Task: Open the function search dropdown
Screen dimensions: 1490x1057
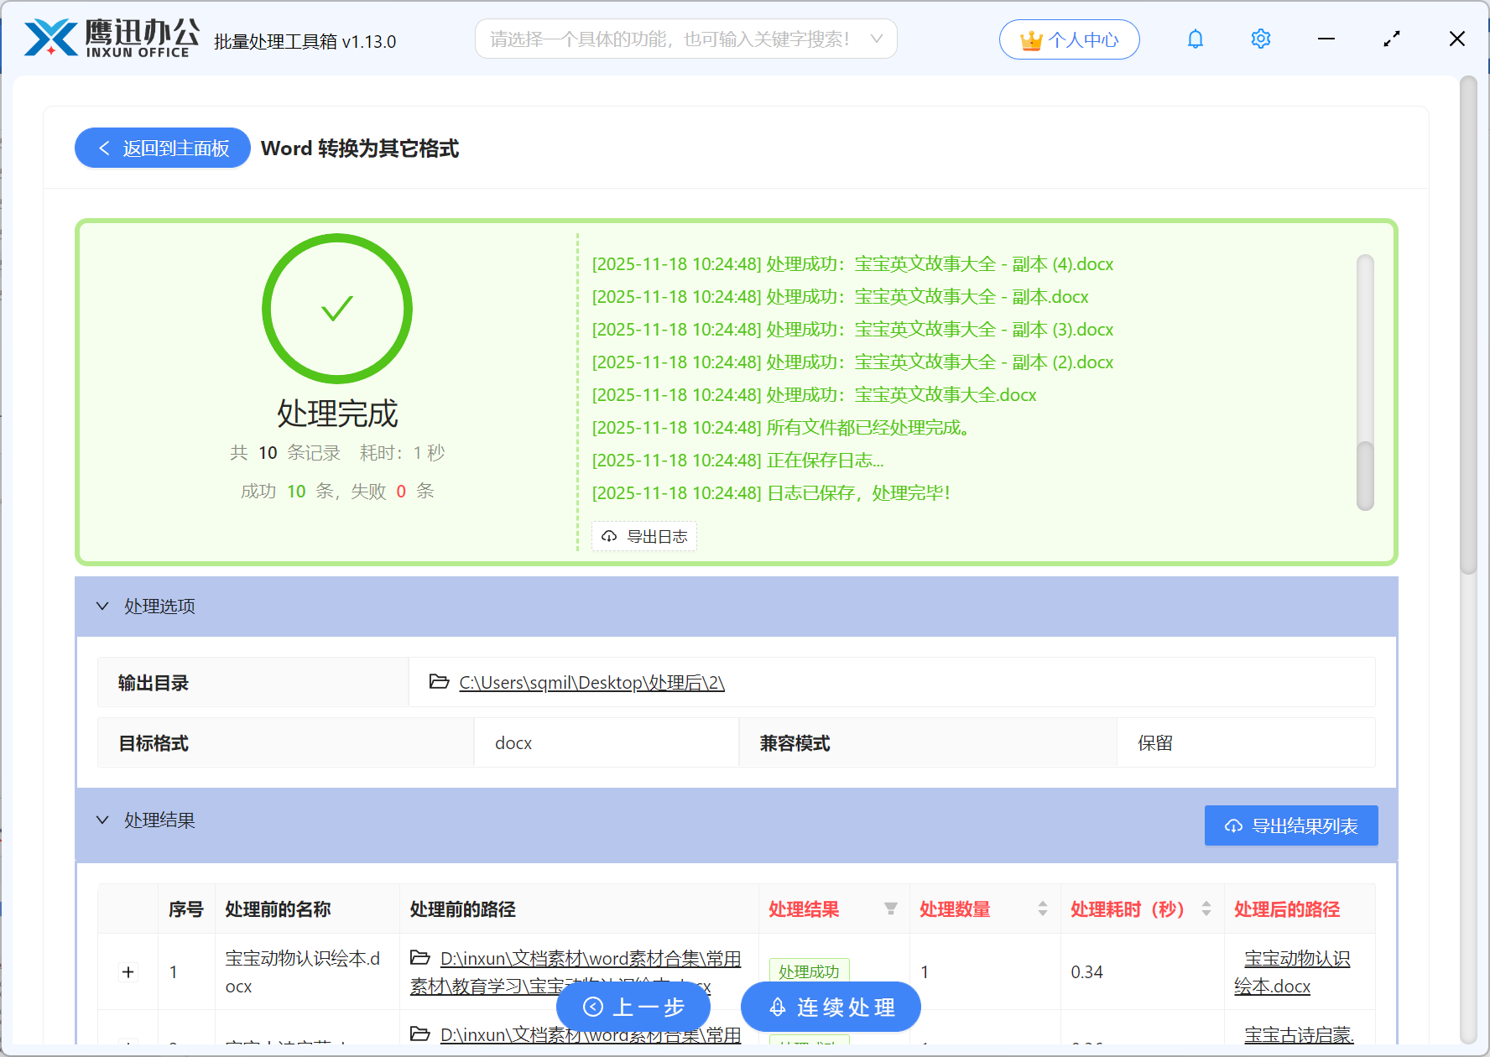Action: [876, 38]
